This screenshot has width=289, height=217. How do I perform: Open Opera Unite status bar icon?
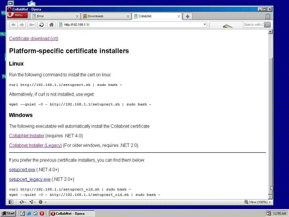[31, 202]
